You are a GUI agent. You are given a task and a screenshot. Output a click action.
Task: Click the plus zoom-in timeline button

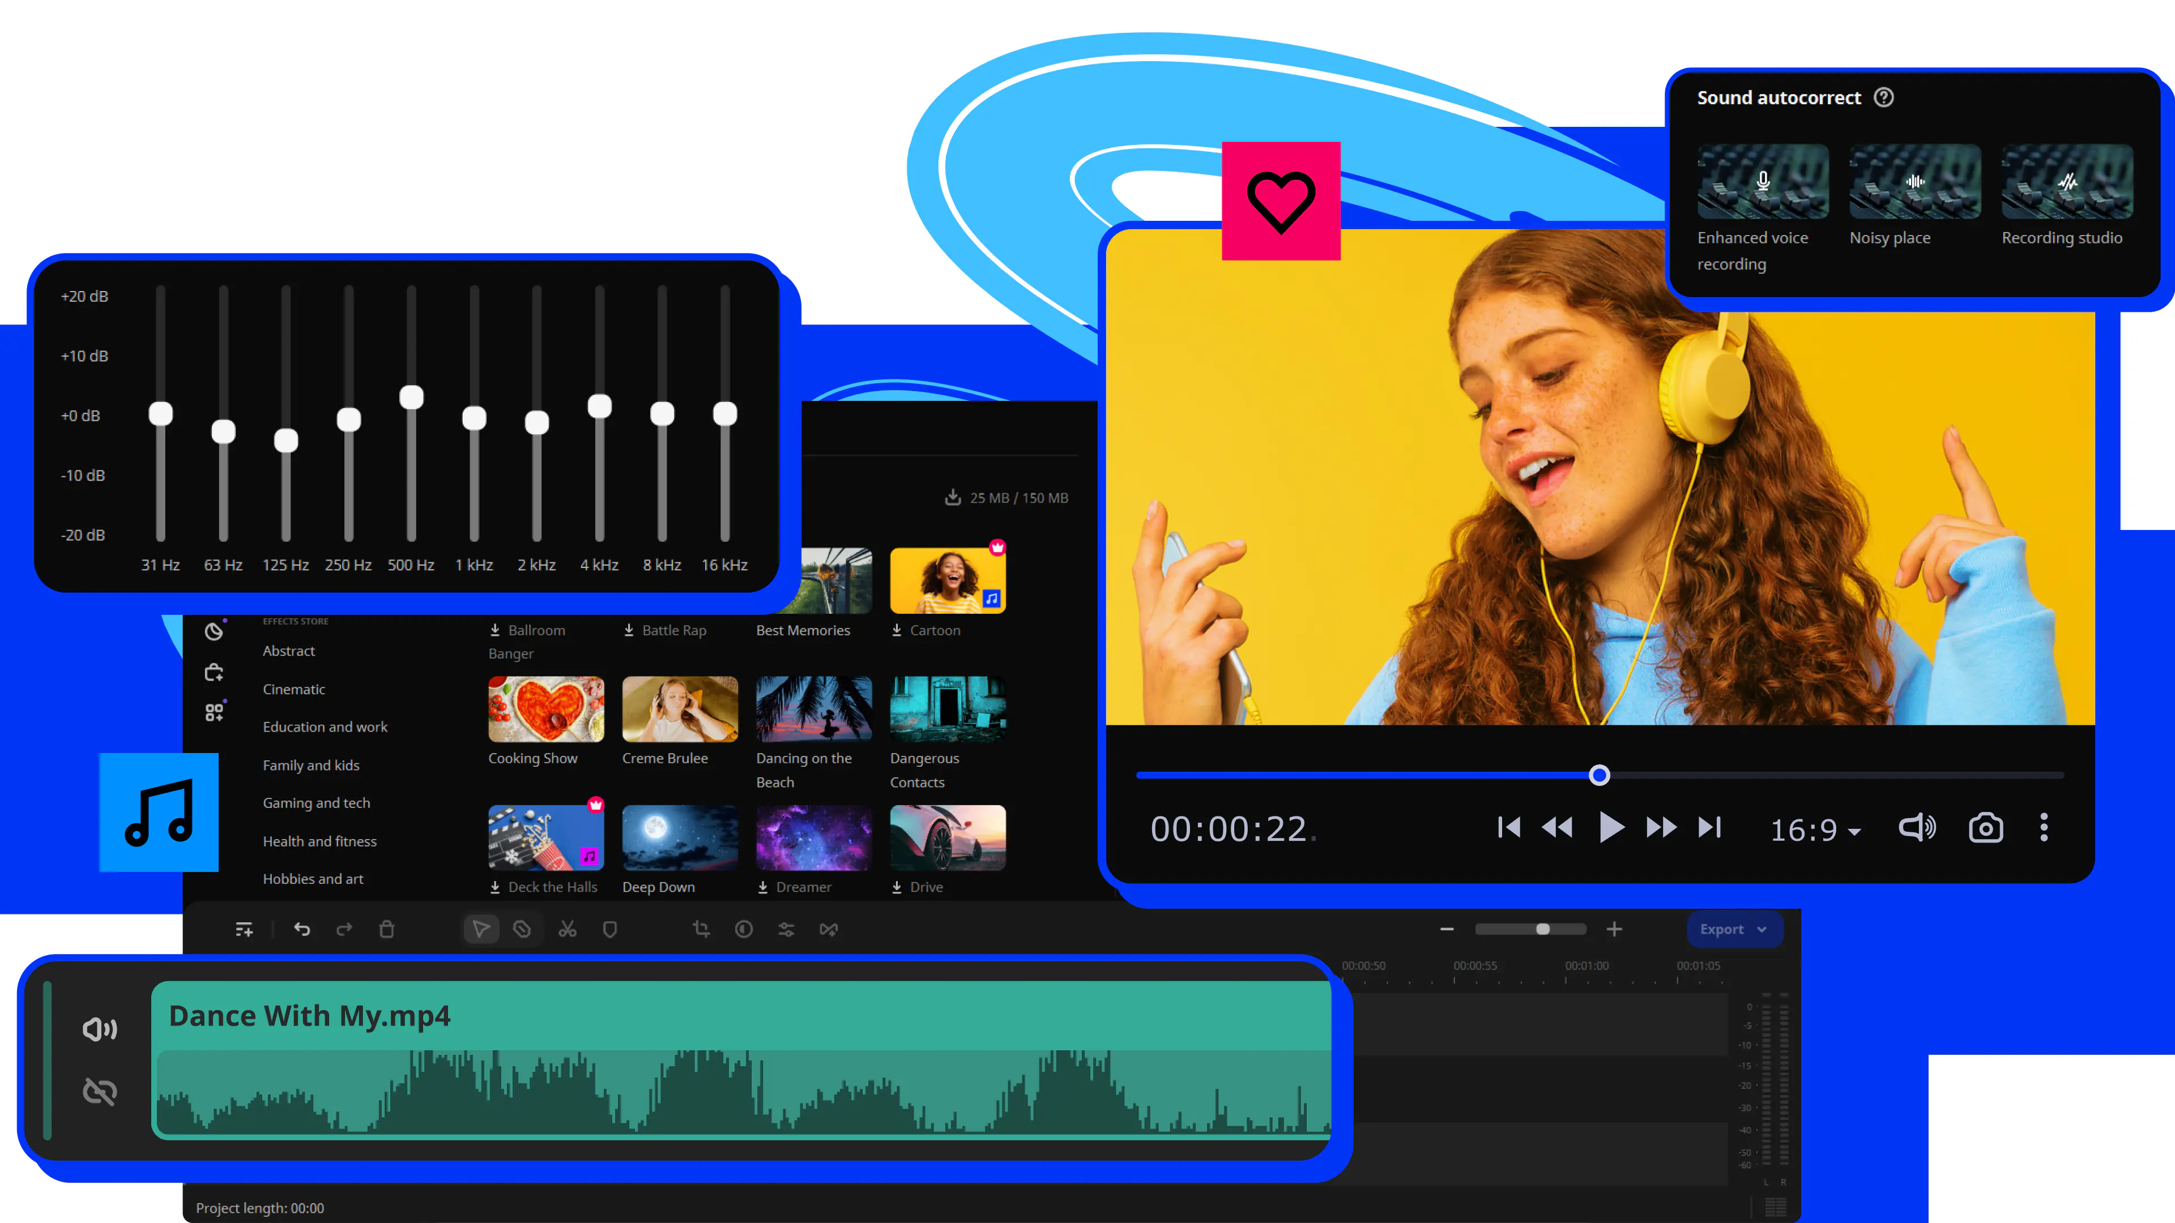(1614, 929)
